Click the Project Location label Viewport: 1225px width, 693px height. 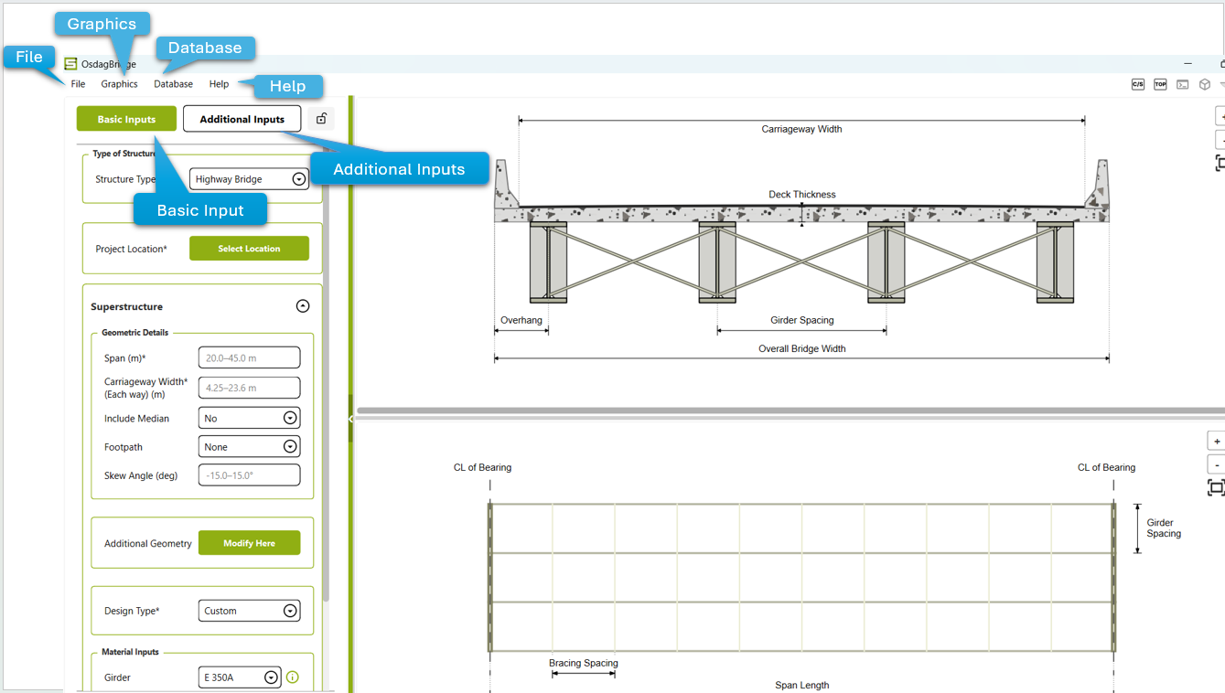[132, 249]
